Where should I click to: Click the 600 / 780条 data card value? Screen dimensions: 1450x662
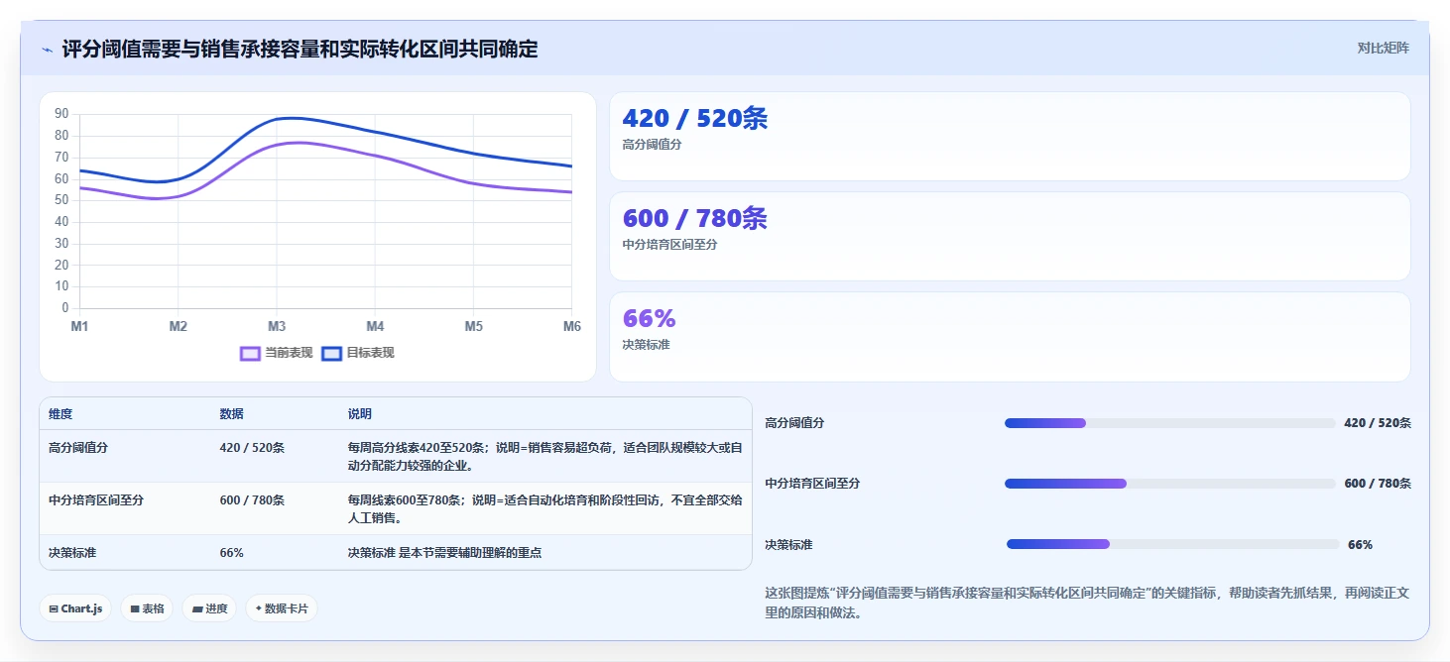(694, 218)
